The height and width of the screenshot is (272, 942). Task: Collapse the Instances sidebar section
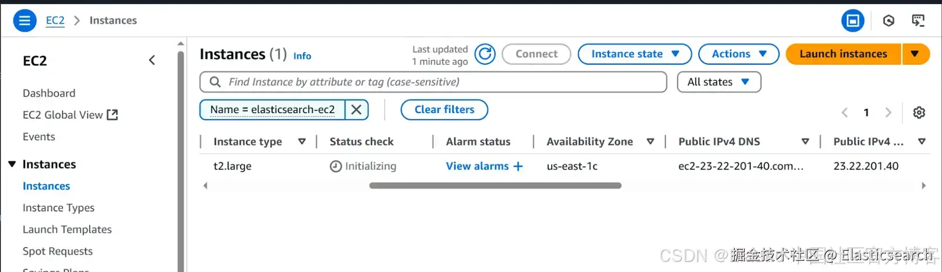12,164
